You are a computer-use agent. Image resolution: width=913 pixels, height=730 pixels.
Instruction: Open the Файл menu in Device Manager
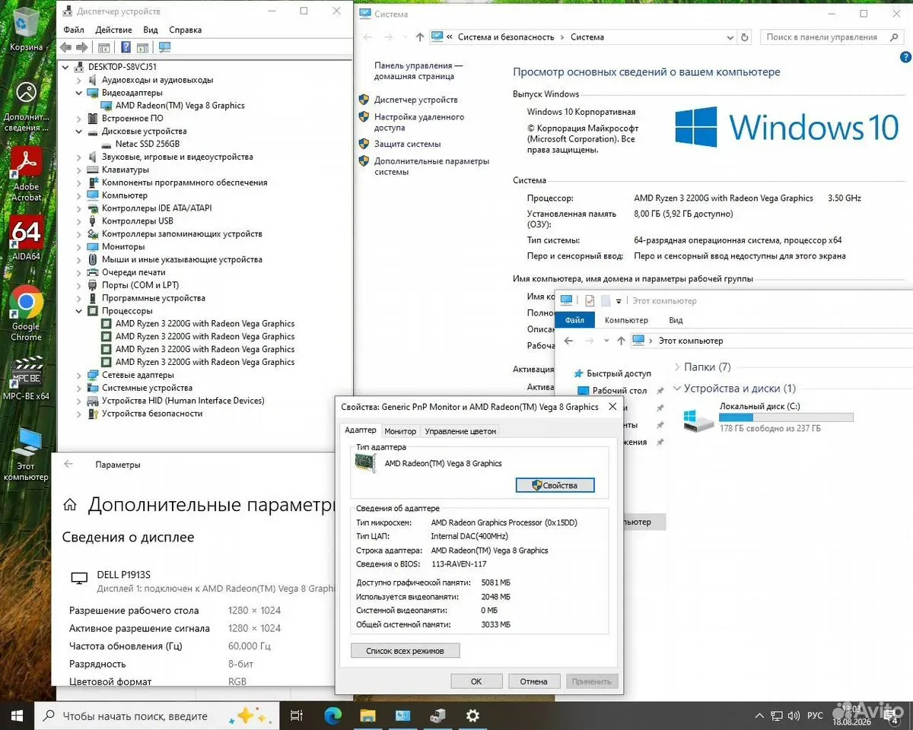74,30
